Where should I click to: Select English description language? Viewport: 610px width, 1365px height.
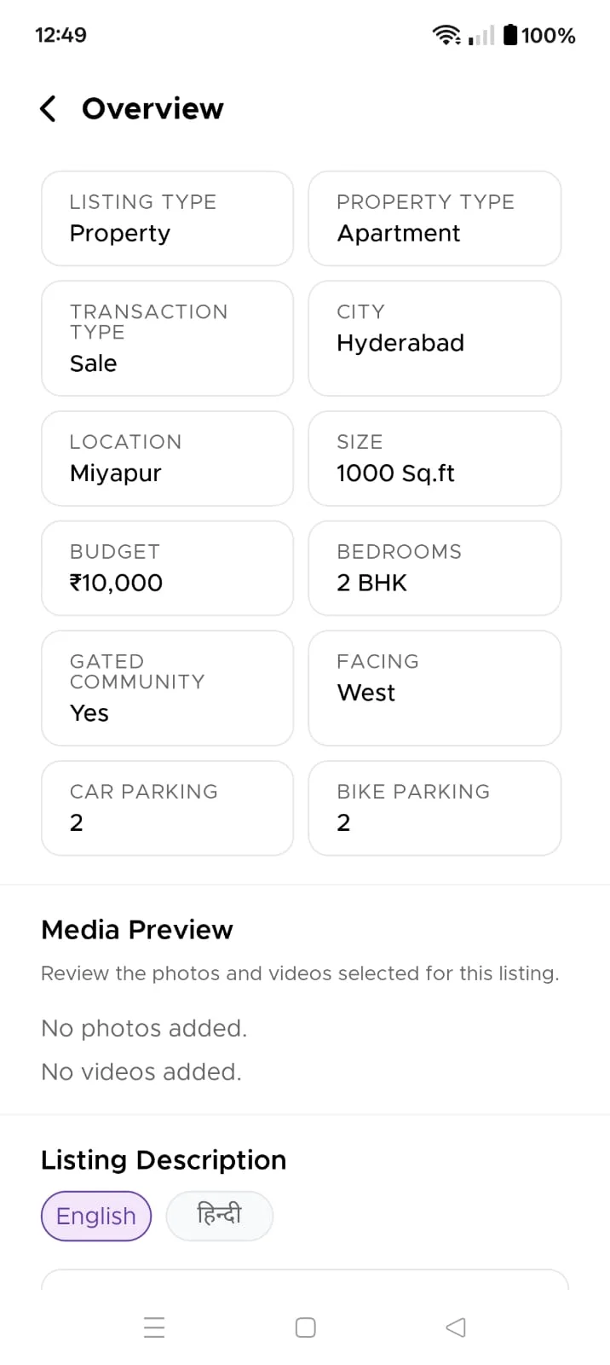96,1216
